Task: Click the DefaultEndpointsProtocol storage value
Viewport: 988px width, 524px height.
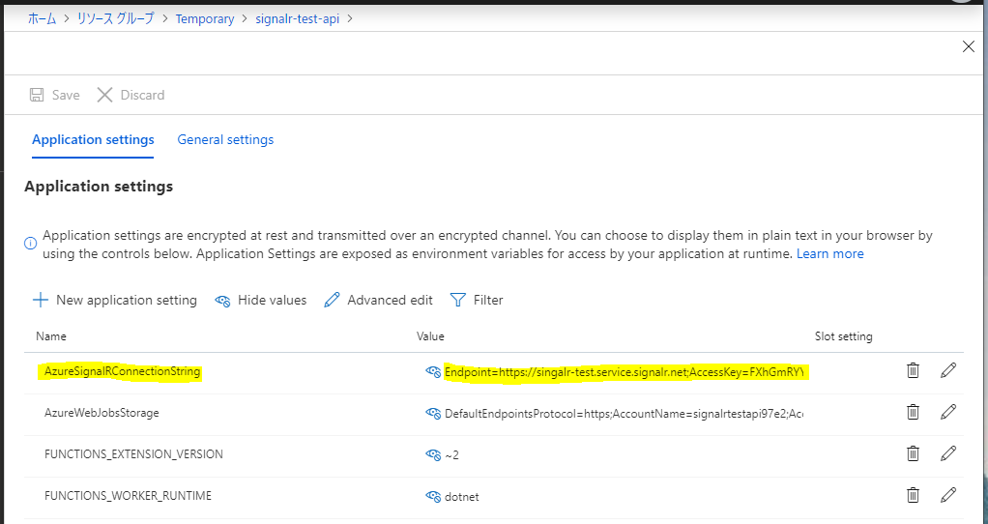Action: 624,414
